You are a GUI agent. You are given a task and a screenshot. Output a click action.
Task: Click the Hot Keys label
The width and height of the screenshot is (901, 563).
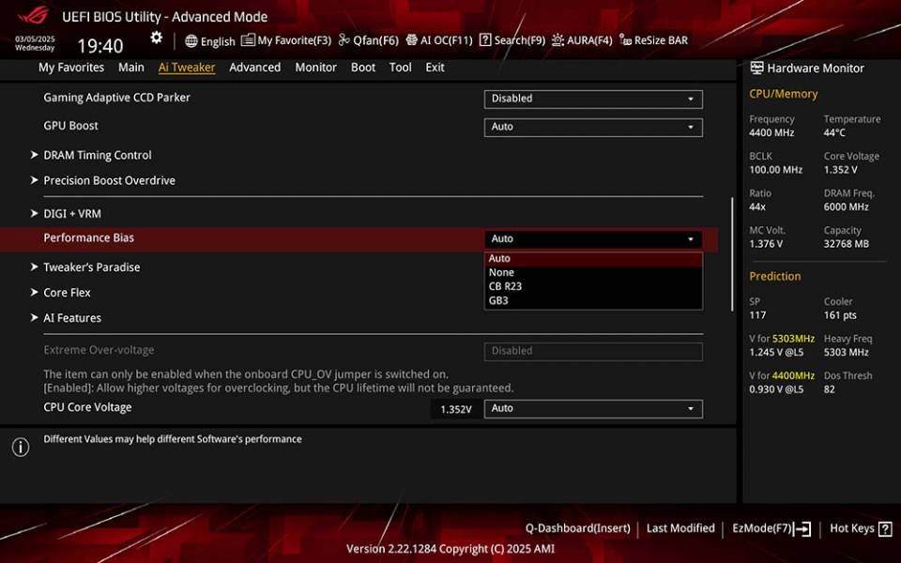(x=851, y=528)
